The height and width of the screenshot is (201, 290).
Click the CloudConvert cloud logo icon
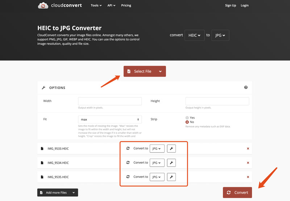[x=43, y=5]
